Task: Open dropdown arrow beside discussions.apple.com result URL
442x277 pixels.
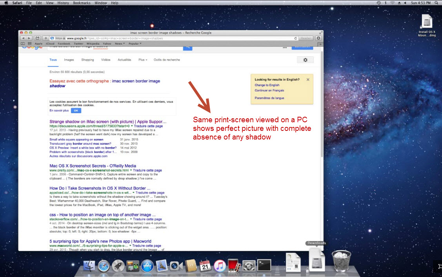Action: (132, 126)
